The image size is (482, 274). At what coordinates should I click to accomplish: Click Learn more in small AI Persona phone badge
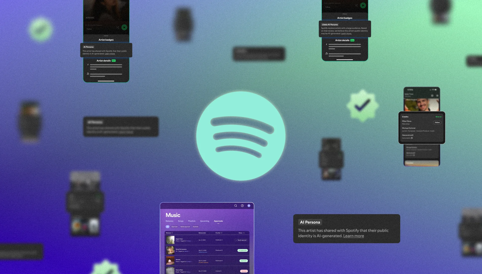(110, 54)
